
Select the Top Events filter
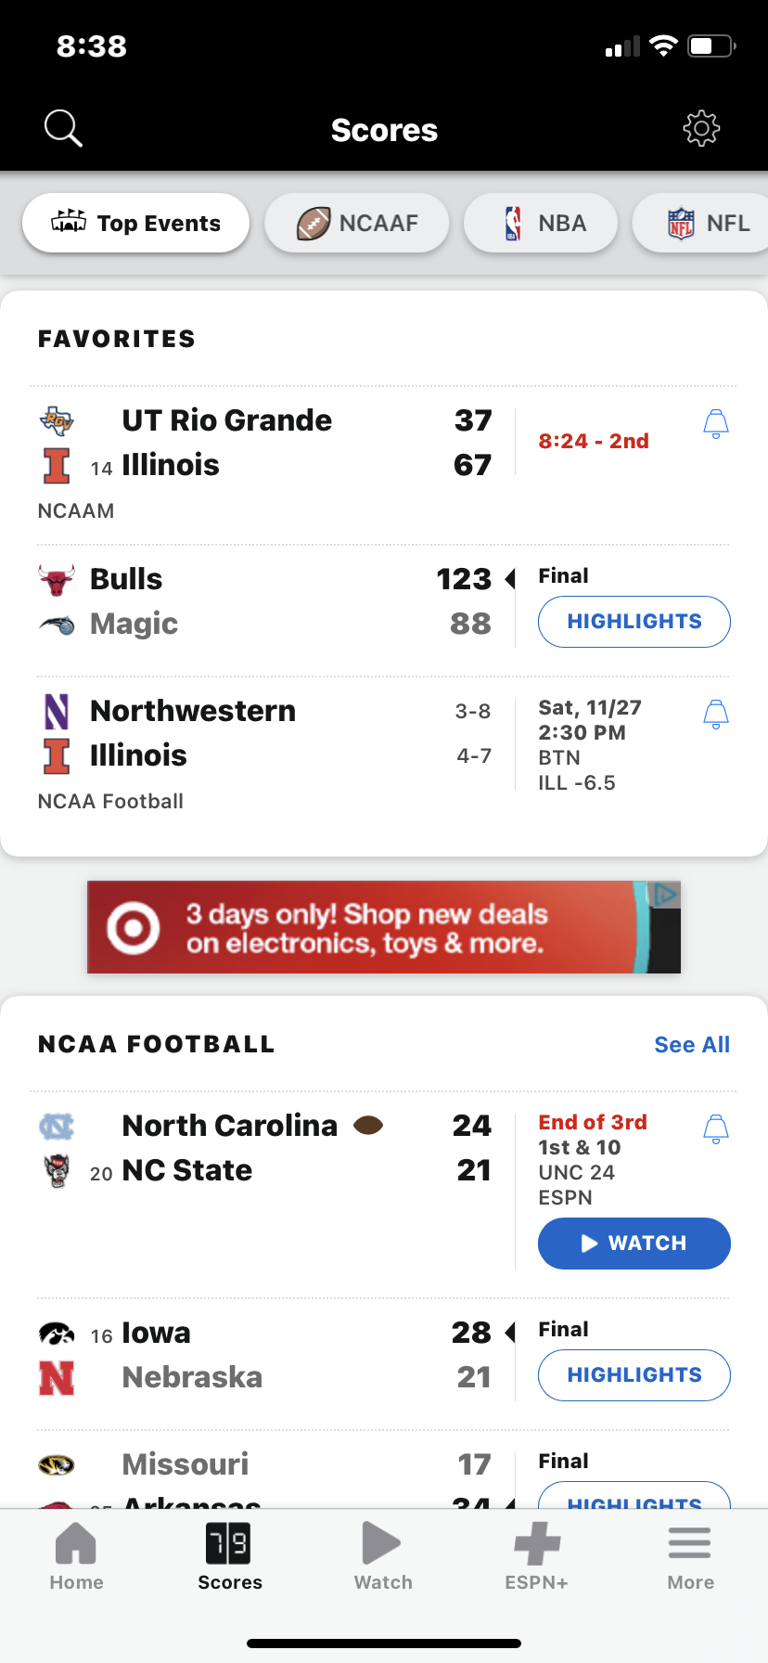136,224
